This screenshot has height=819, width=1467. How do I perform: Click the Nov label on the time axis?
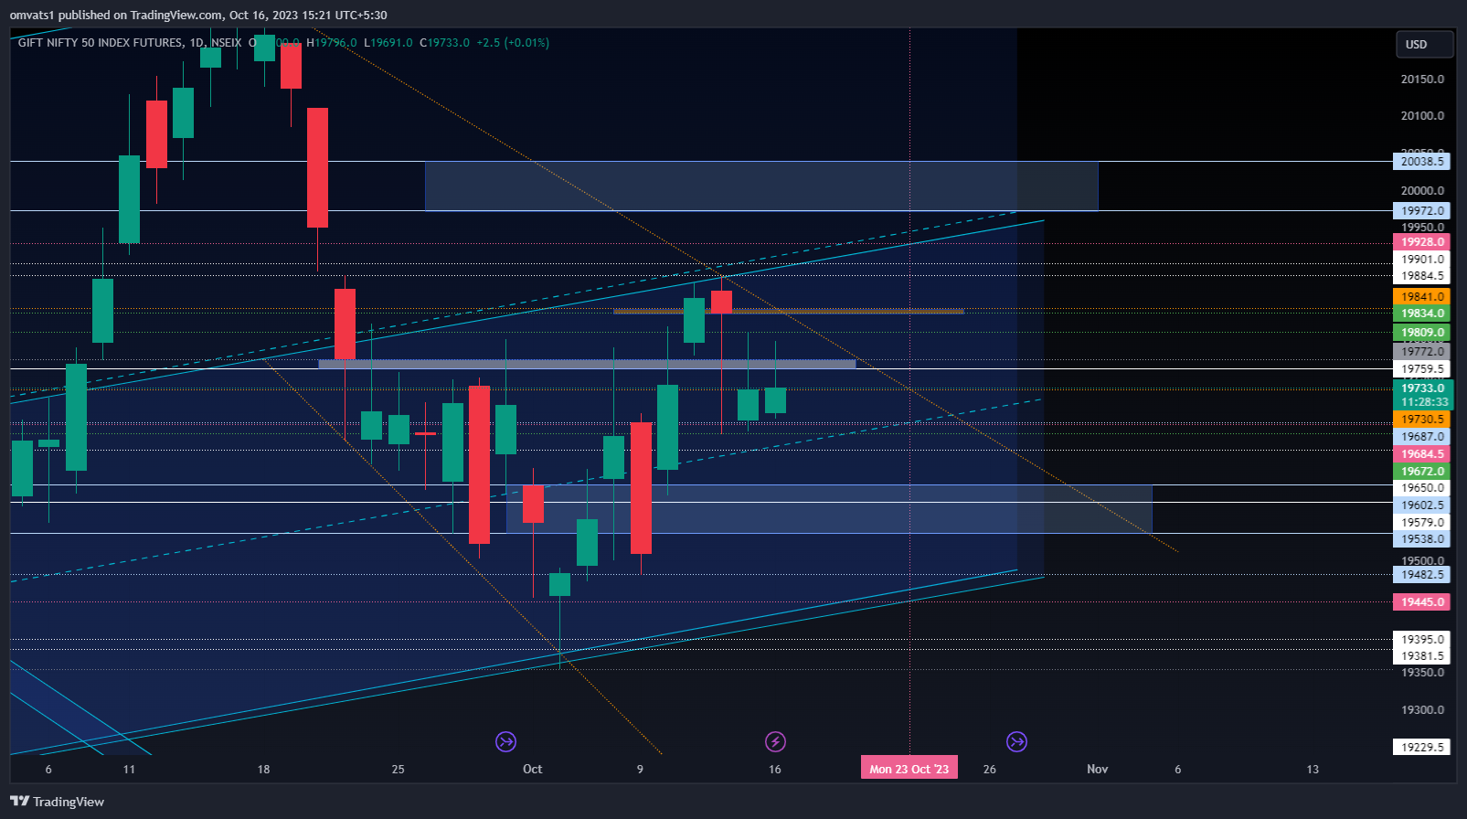tap(1097, 769)
